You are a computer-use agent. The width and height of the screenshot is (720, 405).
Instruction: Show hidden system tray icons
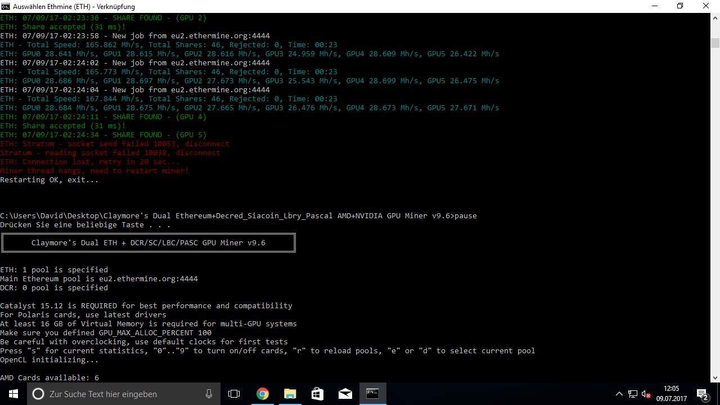(x=619, y=394)
